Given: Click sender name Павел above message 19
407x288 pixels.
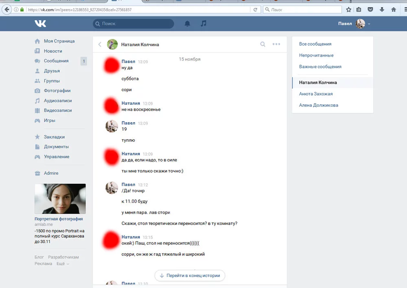Looking at the screenshot, I should [x=128, y=123].
